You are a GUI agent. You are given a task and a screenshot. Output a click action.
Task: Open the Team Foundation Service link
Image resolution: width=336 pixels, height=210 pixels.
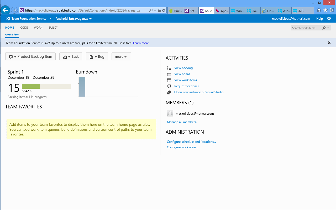[29, 19]
